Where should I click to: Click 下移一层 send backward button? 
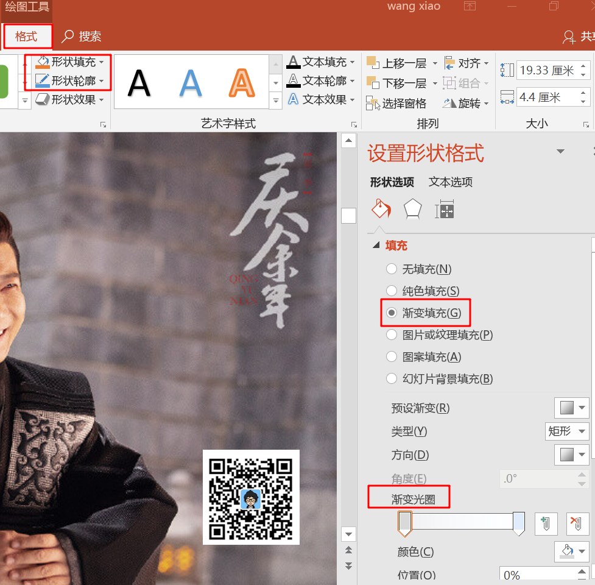[396, 83]
